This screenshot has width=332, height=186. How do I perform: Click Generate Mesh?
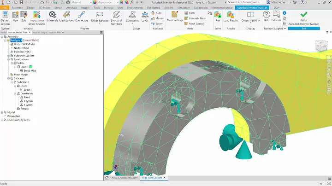pyautogui.click(x=195, y=18)
